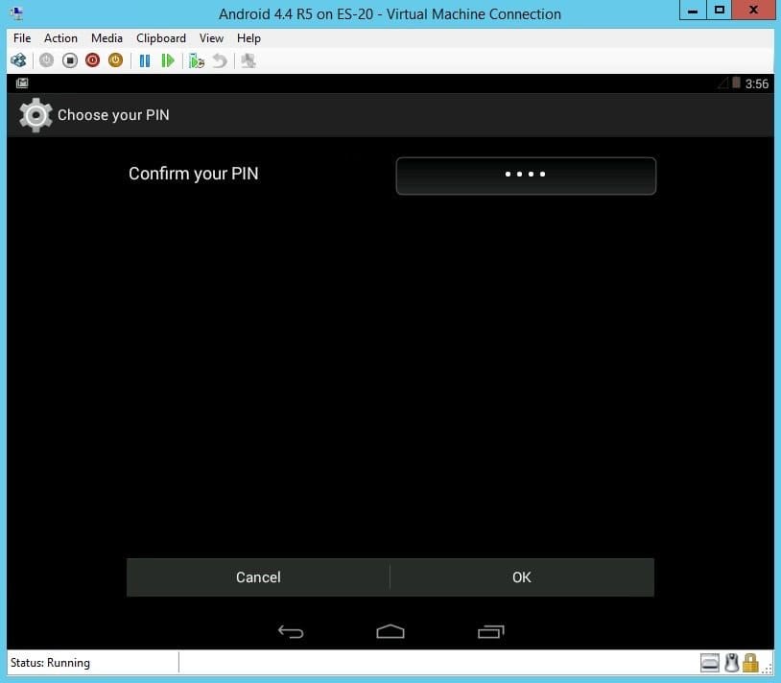Click the 'Choose your PIN' title
Viewport: 781px width, 683px height.
coord(113,115)
